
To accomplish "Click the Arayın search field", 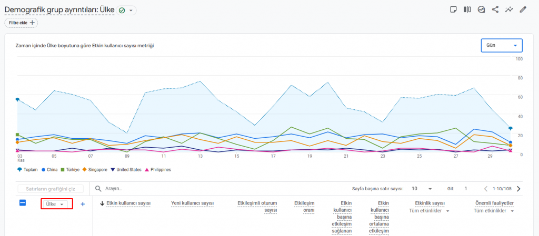I will 220,189.
